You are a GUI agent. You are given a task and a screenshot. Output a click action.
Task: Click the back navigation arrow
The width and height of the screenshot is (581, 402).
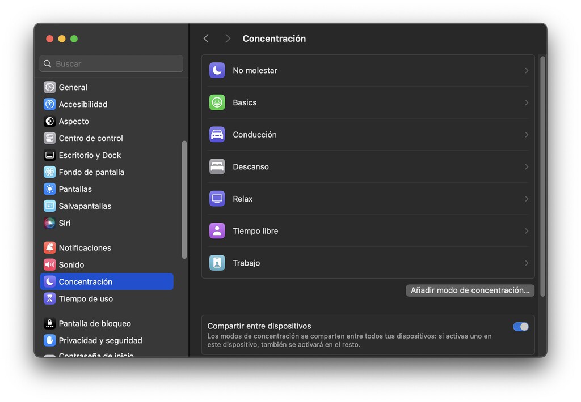coord(206,38)
